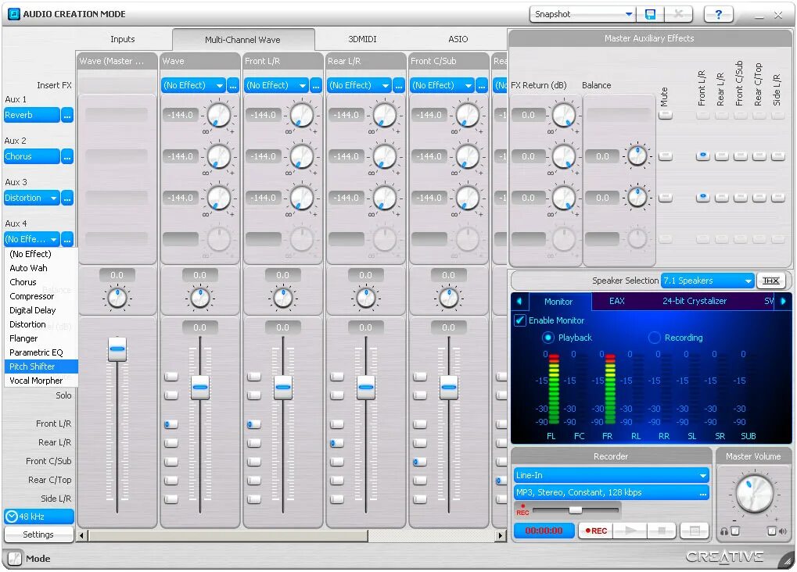
Task: Choose Flanger from the effect list
Action: point(41,339)
